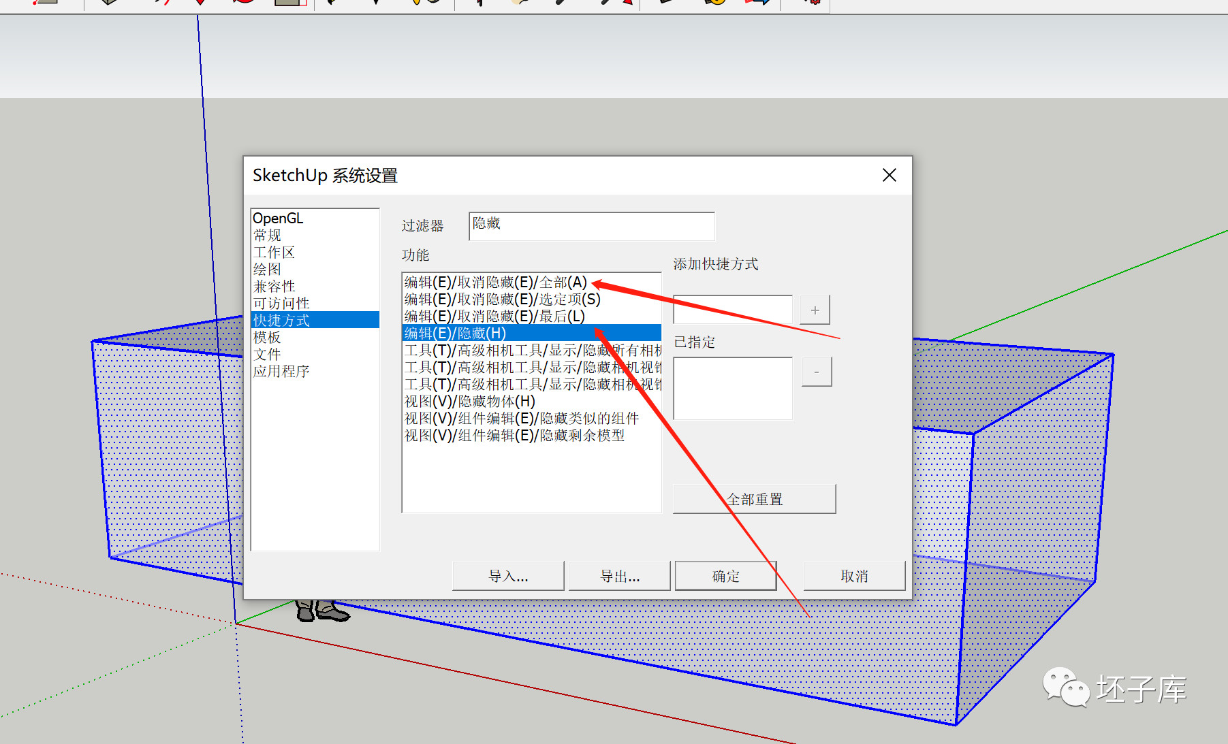Click the 已指定 assigned shortcuts list box
Viewport: 1228px width, 744px height.
coord(733,388)
